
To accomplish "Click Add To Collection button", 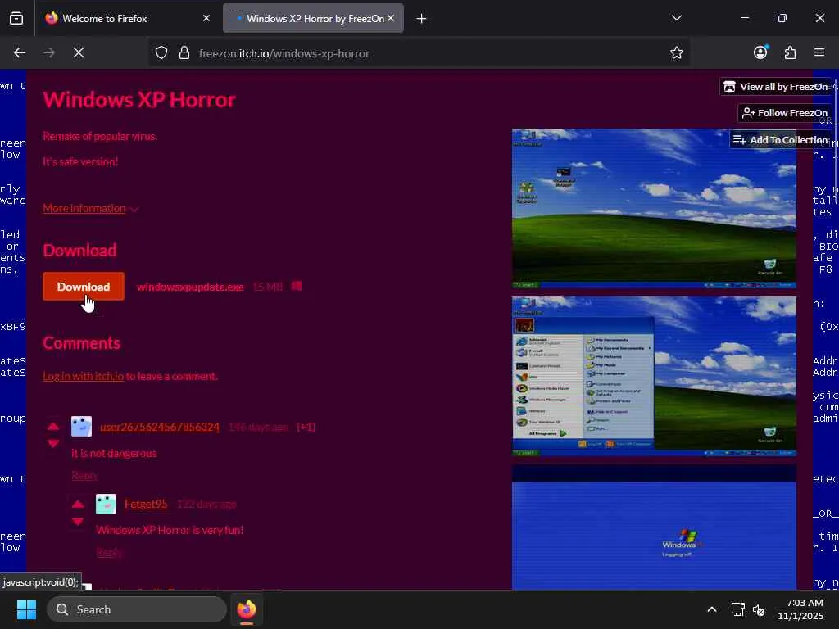I will click(781, 139).
